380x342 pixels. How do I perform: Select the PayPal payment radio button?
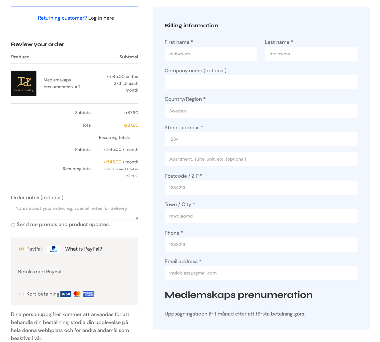(21, 249)
